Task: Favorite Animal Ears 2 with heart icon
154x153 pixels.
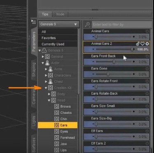Action: tap(142, 44)
